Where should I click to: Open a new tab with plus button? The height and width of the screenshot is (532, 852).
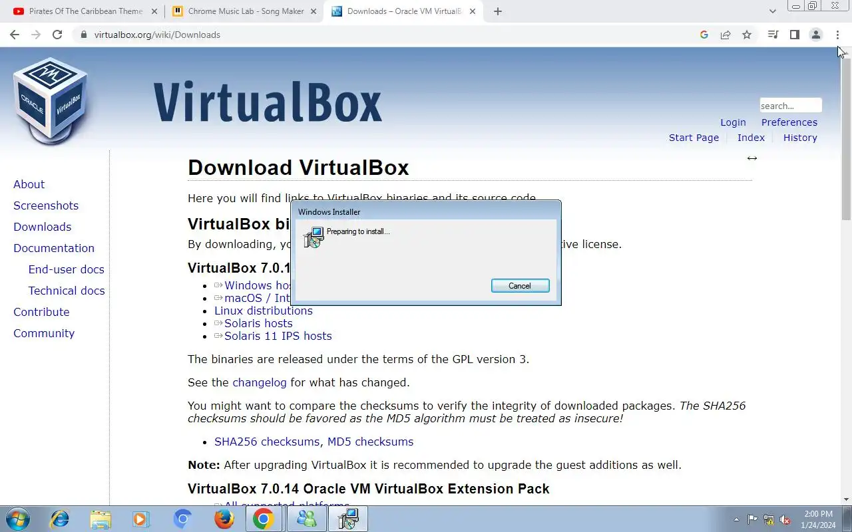click(498, 11)
